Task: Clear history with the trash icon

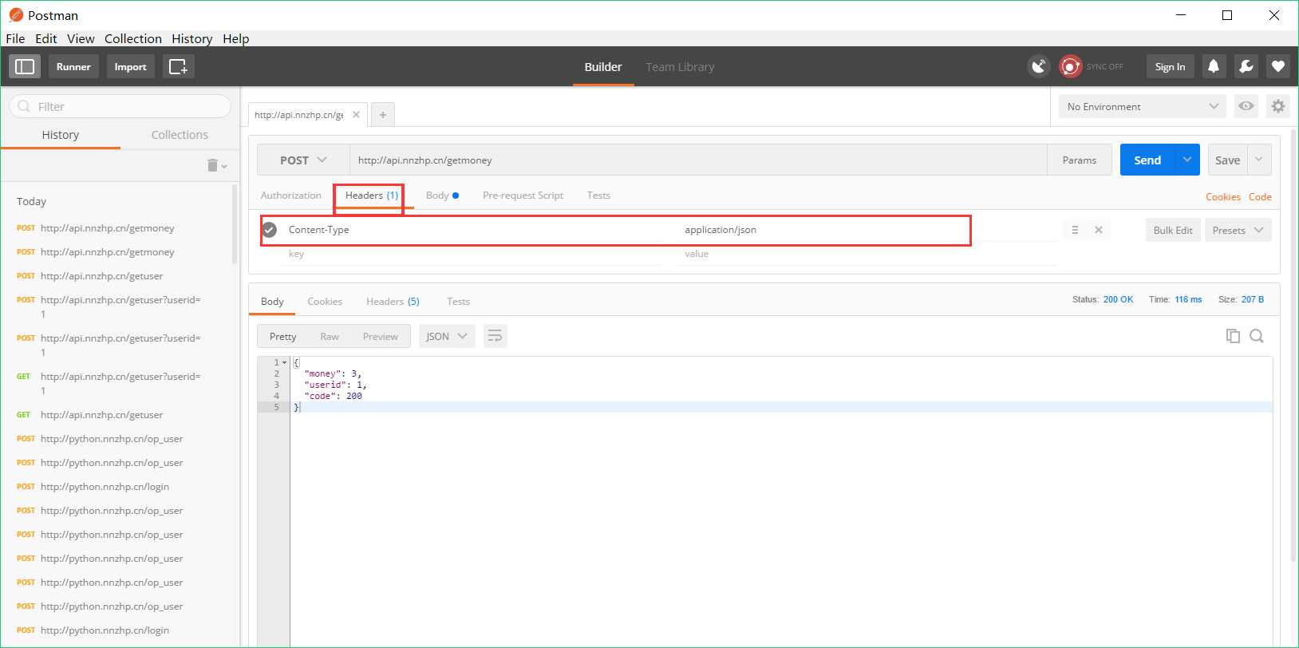Action: click(x=212, y=165)
